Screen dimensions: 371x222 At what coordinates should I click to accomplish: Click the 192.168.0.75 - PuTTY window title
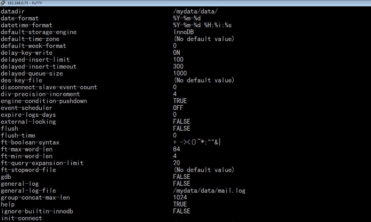[x=24, y=3]
